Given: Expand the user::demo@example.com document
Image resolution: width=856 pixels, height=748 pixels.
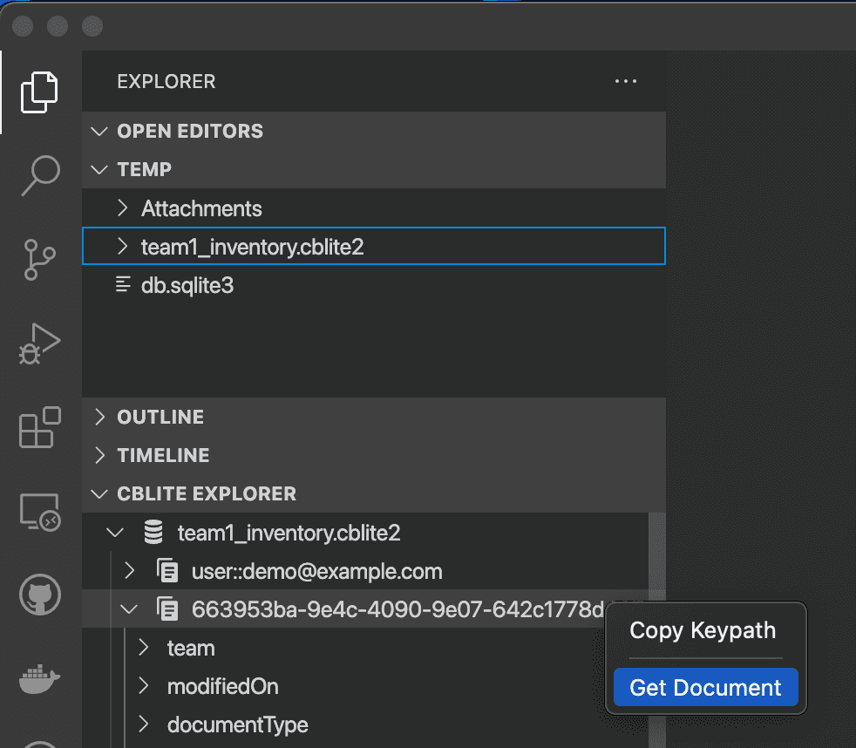Looking at the screenshot, I should (129, 570).
